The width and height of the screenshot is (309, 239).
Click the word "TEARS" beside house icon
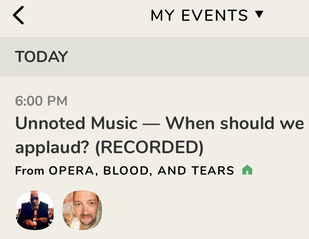pos(212,171)
